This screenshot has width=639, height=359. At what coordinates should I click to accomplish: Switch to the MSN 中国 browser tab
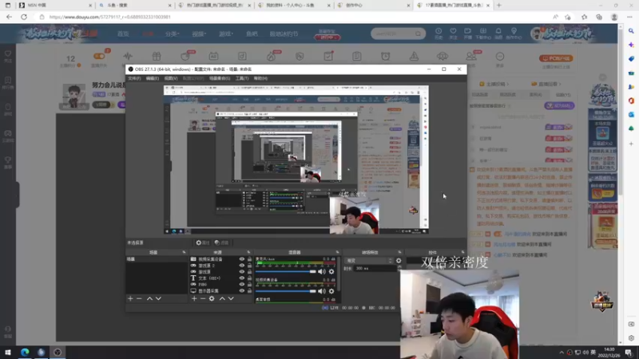[x=54, y=6]
